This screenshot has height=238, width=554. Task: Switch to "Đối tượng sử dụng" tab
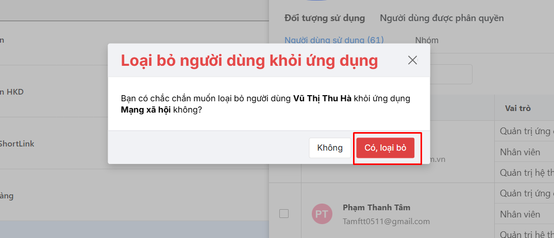[325, 18]
